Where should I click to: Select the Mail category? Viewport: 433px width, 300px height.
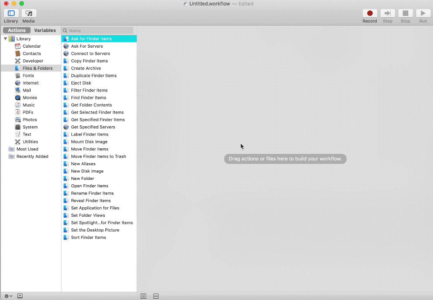click(x=31, y=91)
